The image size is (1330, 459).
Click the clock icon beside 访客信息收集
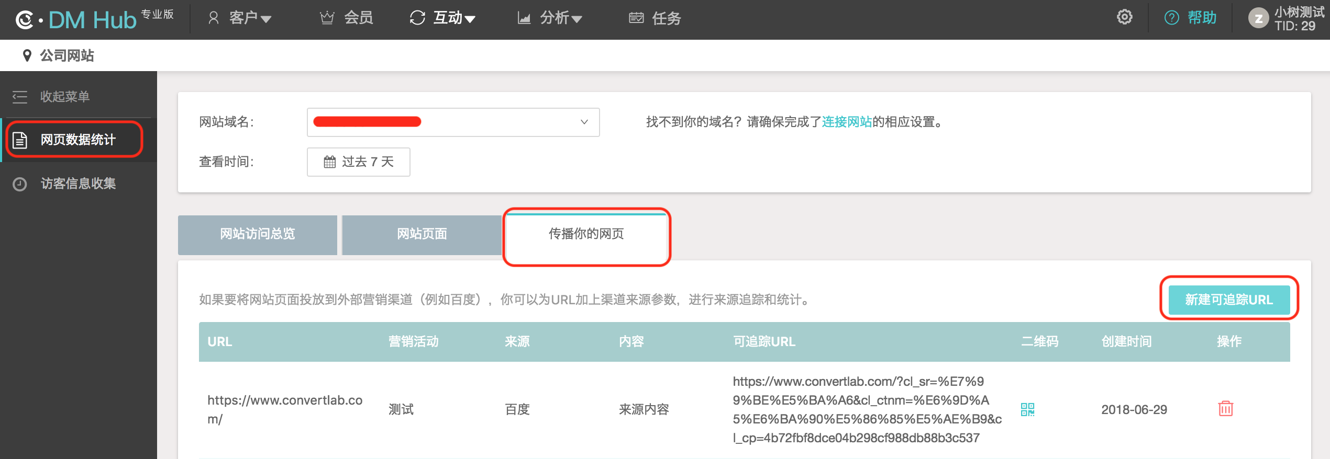tap(20, 184)
